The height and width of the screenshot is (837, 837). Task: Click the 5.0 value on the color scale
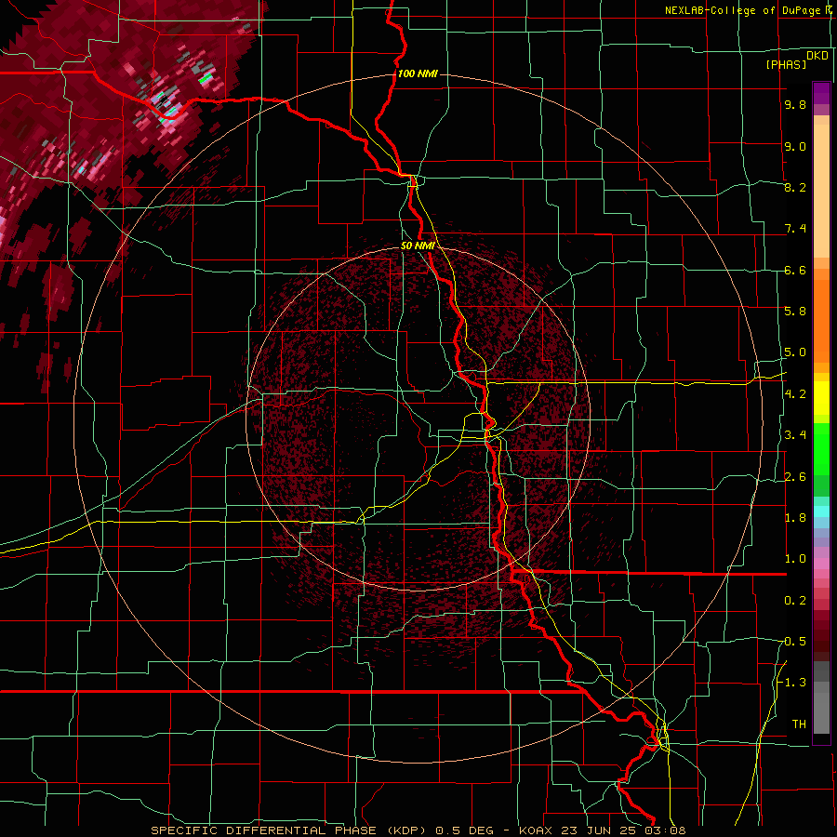click(x=795, y=352)
